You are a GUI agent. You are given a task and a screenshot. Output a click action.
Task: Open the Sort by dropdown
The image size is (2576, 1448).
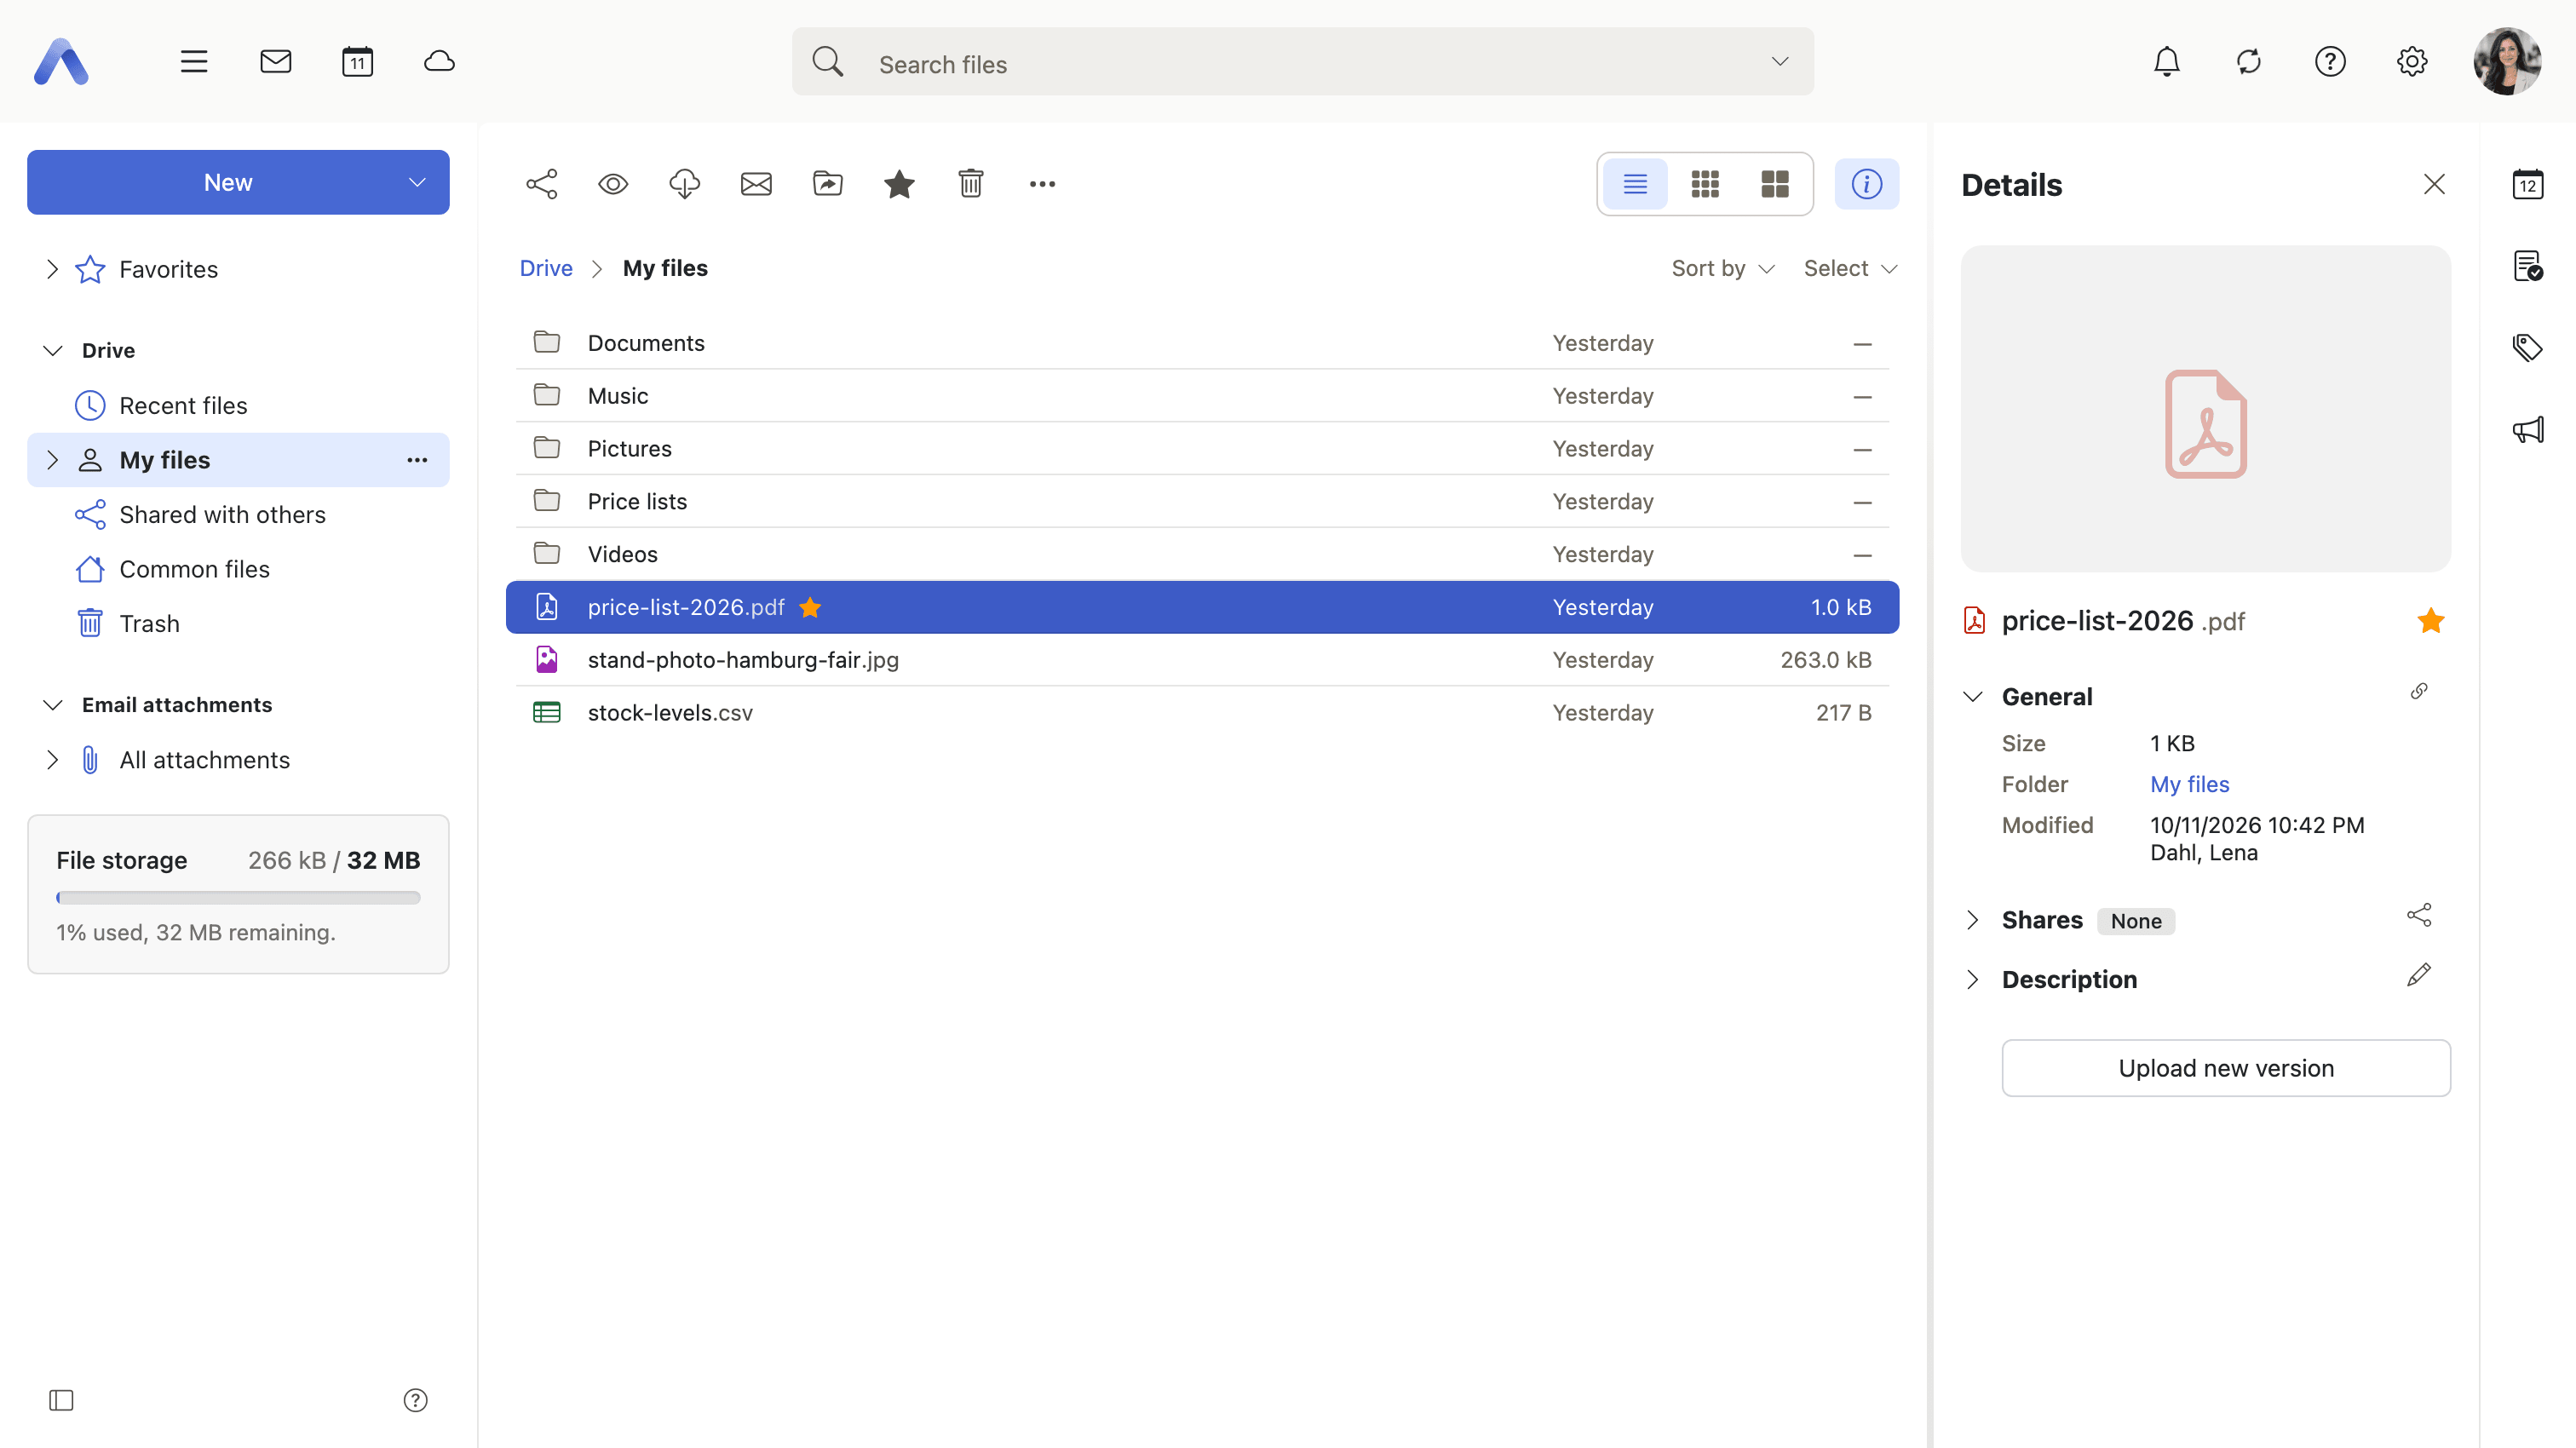click(x=1722, y=268)
